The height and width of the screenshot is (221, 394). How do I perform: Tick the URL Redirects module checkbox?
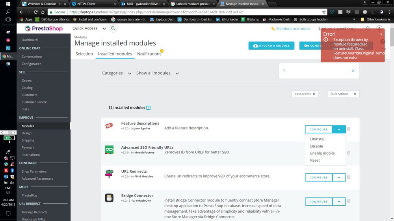(349, 177)
